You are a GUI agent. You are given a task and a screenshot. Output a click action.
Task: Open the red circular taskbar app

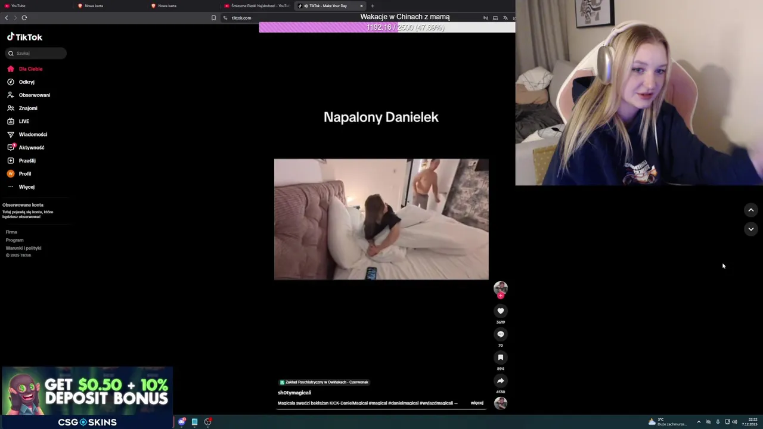207,422
